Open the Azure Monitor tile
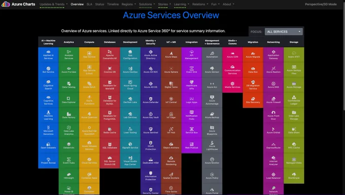 click(x=212, y=161)
